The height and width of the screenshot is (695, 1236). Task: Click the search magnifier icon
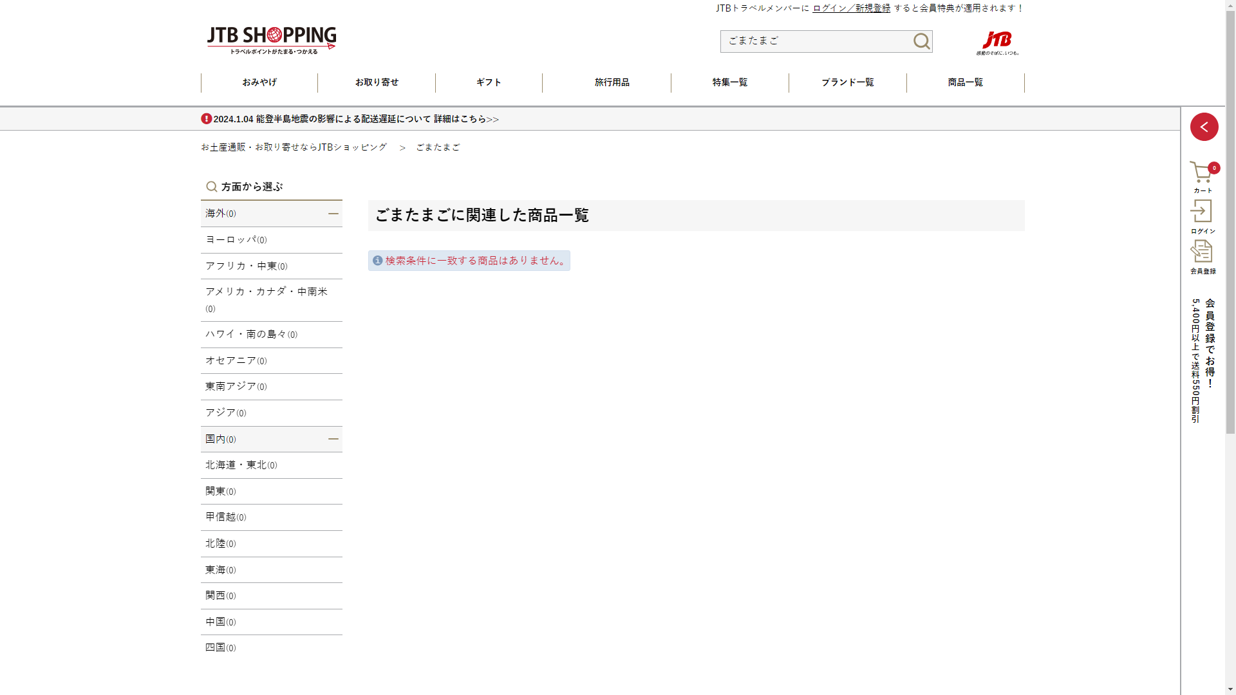[921, 41]
